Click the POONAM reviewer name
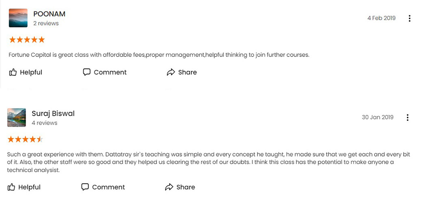The width and height of the screenshot is (422, 198). pyautogui.click(x=49, y=14)
